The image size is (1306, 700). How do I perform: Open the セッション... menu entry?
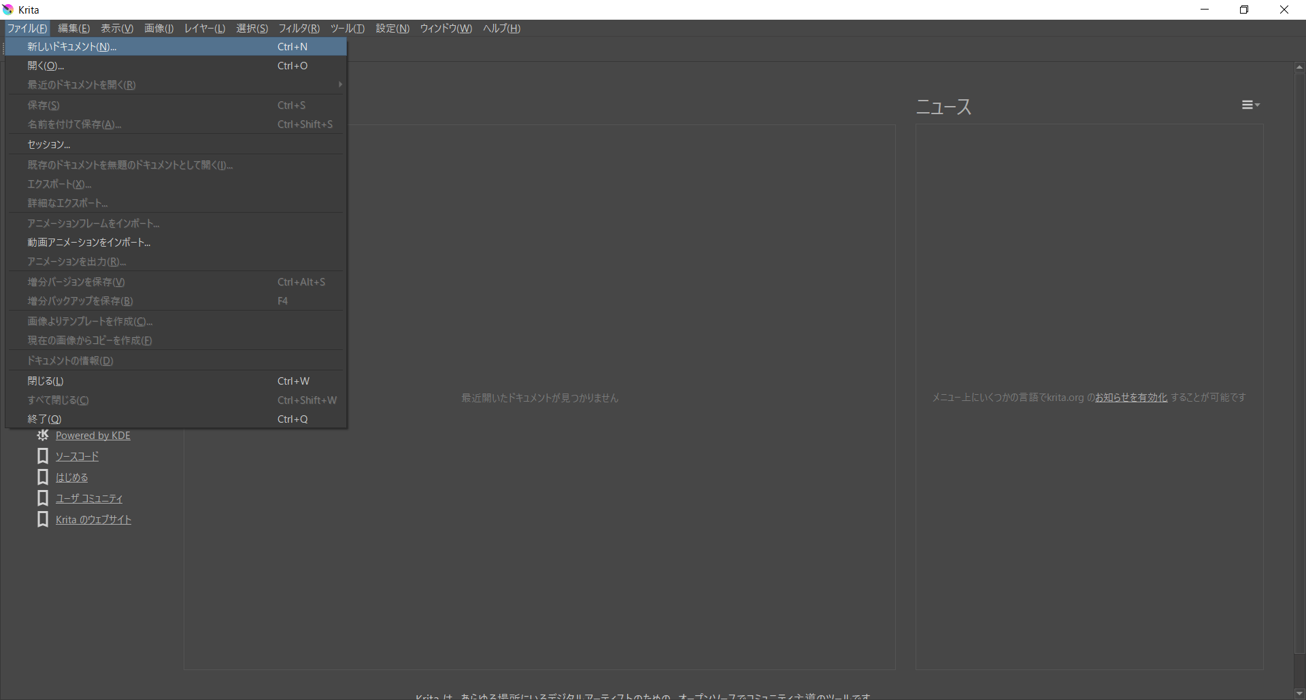click(x=176, y=145)
